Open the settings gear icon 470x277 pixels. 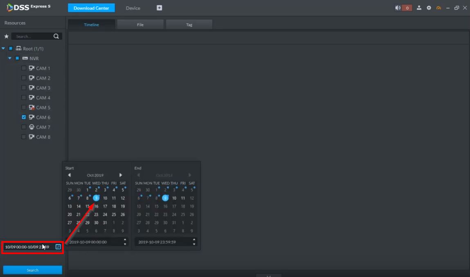429,8
